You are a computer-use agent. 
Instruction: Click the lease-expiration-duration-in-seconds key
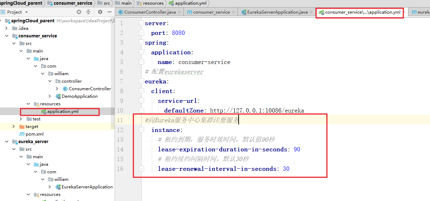(x=222, y=149)
